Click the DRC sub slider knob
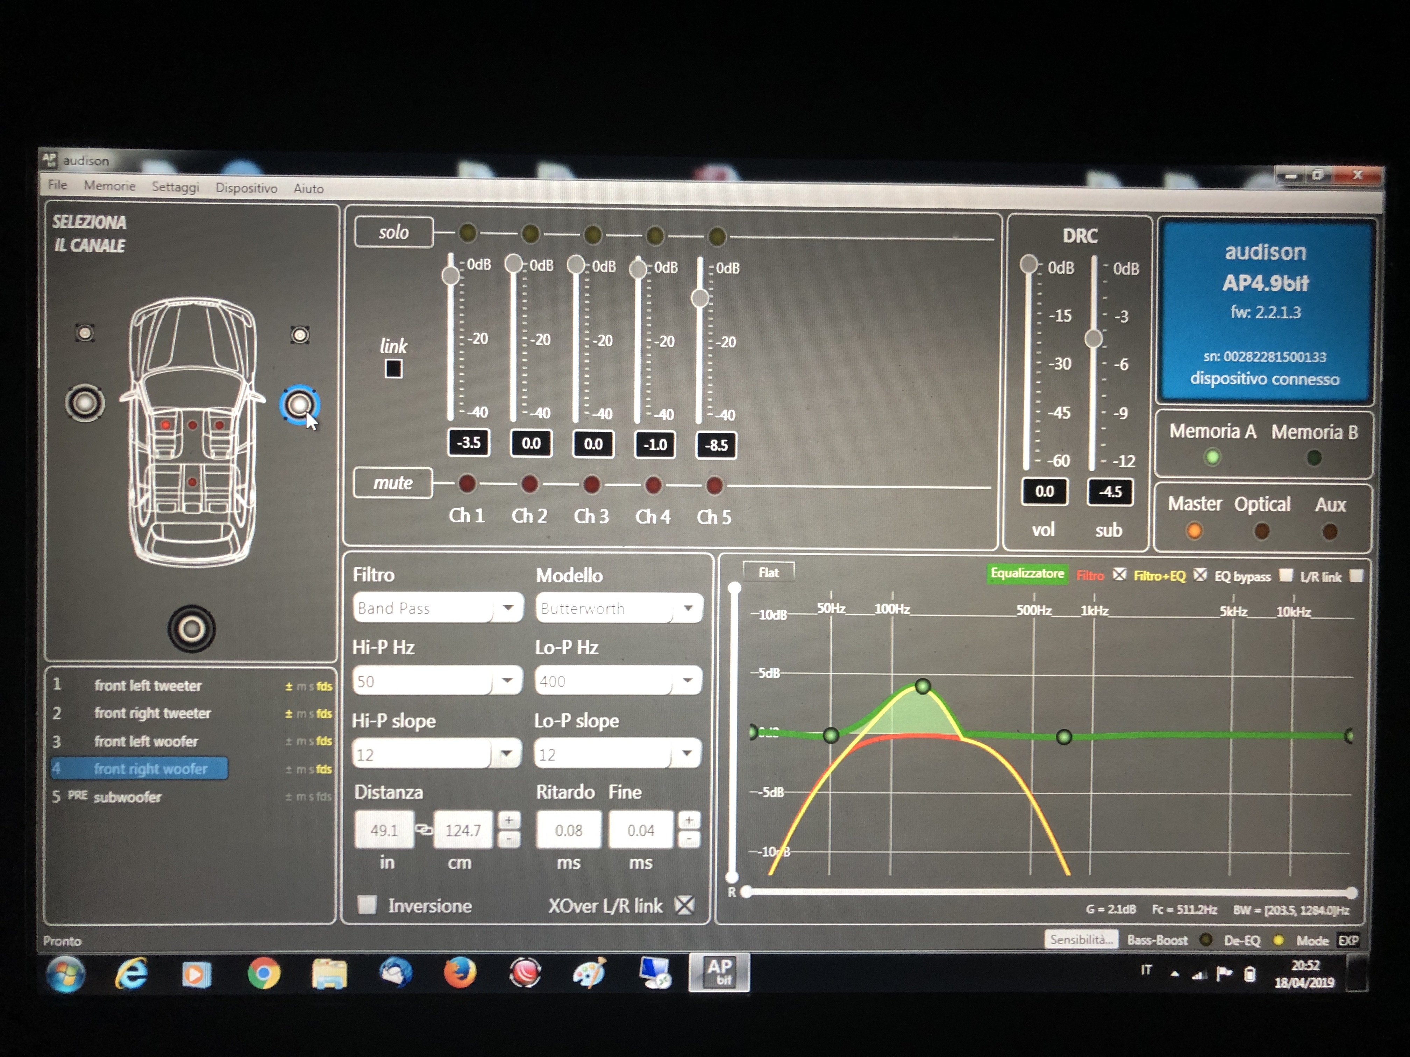 point(1094,338)
